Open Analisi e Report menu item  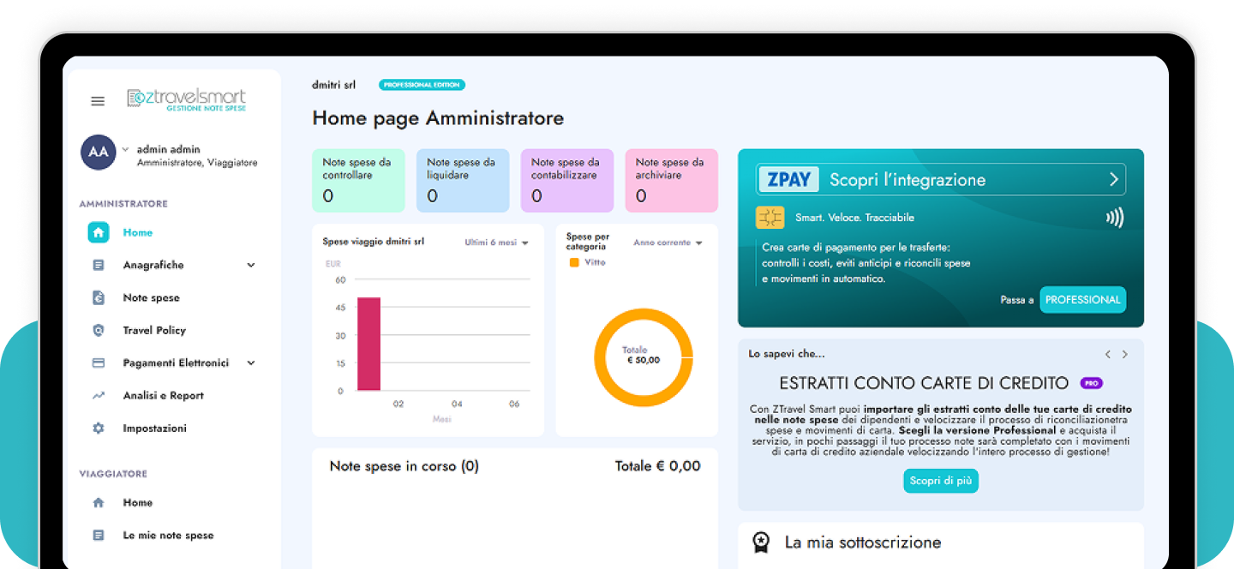(x=163, y=396)
